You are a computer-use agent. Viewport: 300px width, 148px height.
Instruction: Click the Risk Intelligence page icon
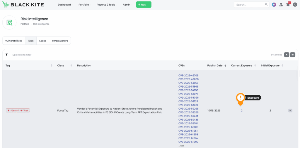tap(9, 22)
